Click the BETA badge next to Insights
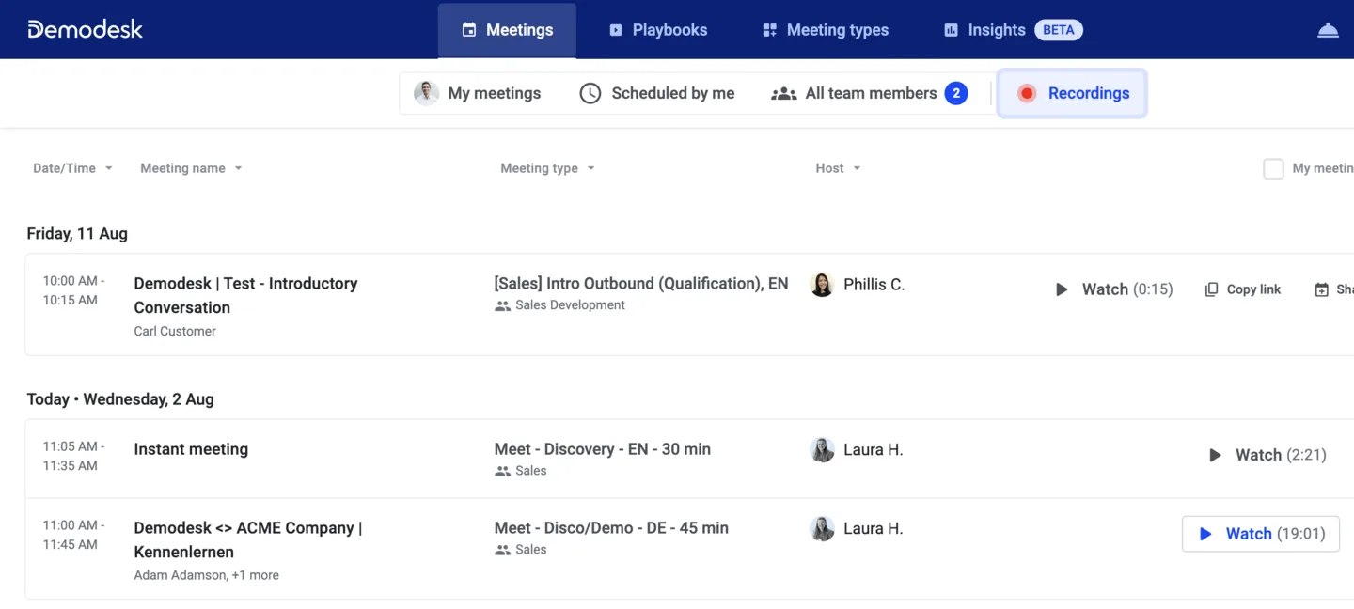1354x609 pixels. (1059, 30)
